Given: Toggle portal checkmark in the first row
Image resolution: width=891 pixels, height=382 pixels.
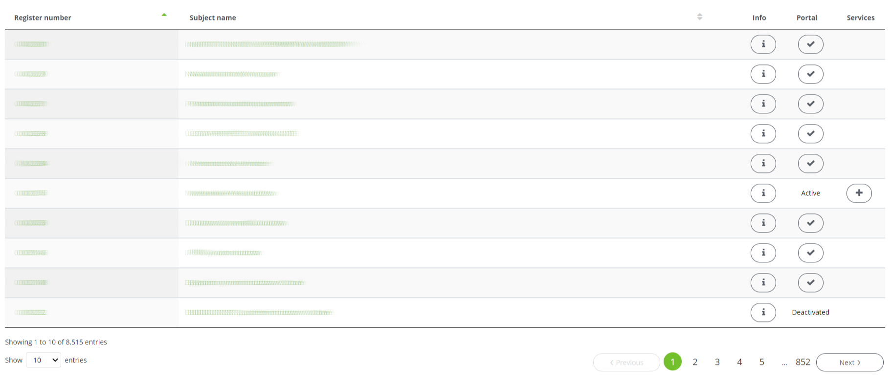Looking at the screenshot, I should click(x=810, y=44).
